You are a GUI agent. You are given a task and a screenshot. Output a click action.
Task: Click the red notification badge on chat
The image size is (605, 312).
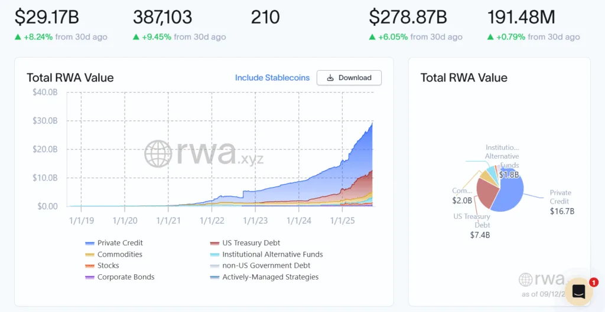tap(594, 282)
